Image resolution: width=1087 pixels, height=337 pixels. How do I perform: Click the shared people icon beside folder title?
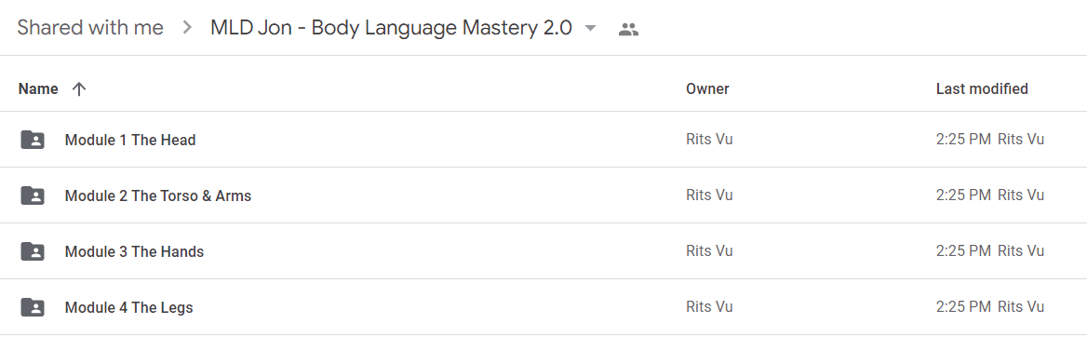[628, 29]
